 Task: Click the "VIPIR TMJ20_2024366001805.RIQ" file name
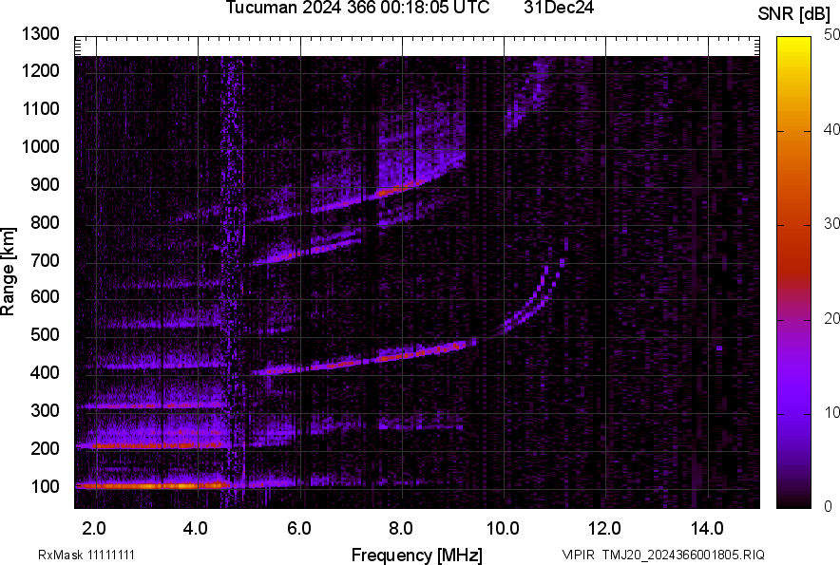coord(662,555)
